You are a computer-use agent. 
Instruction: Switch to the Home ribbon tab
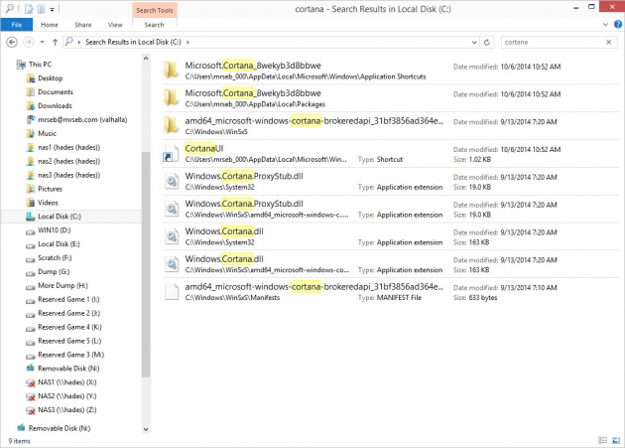[49, 25]
